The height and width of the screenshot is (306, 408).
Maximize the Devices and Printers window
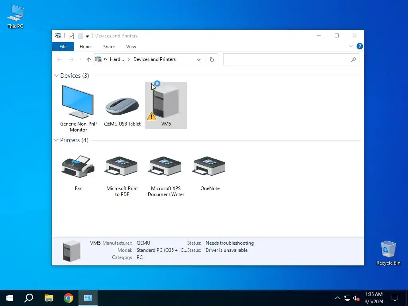(337, 35)
